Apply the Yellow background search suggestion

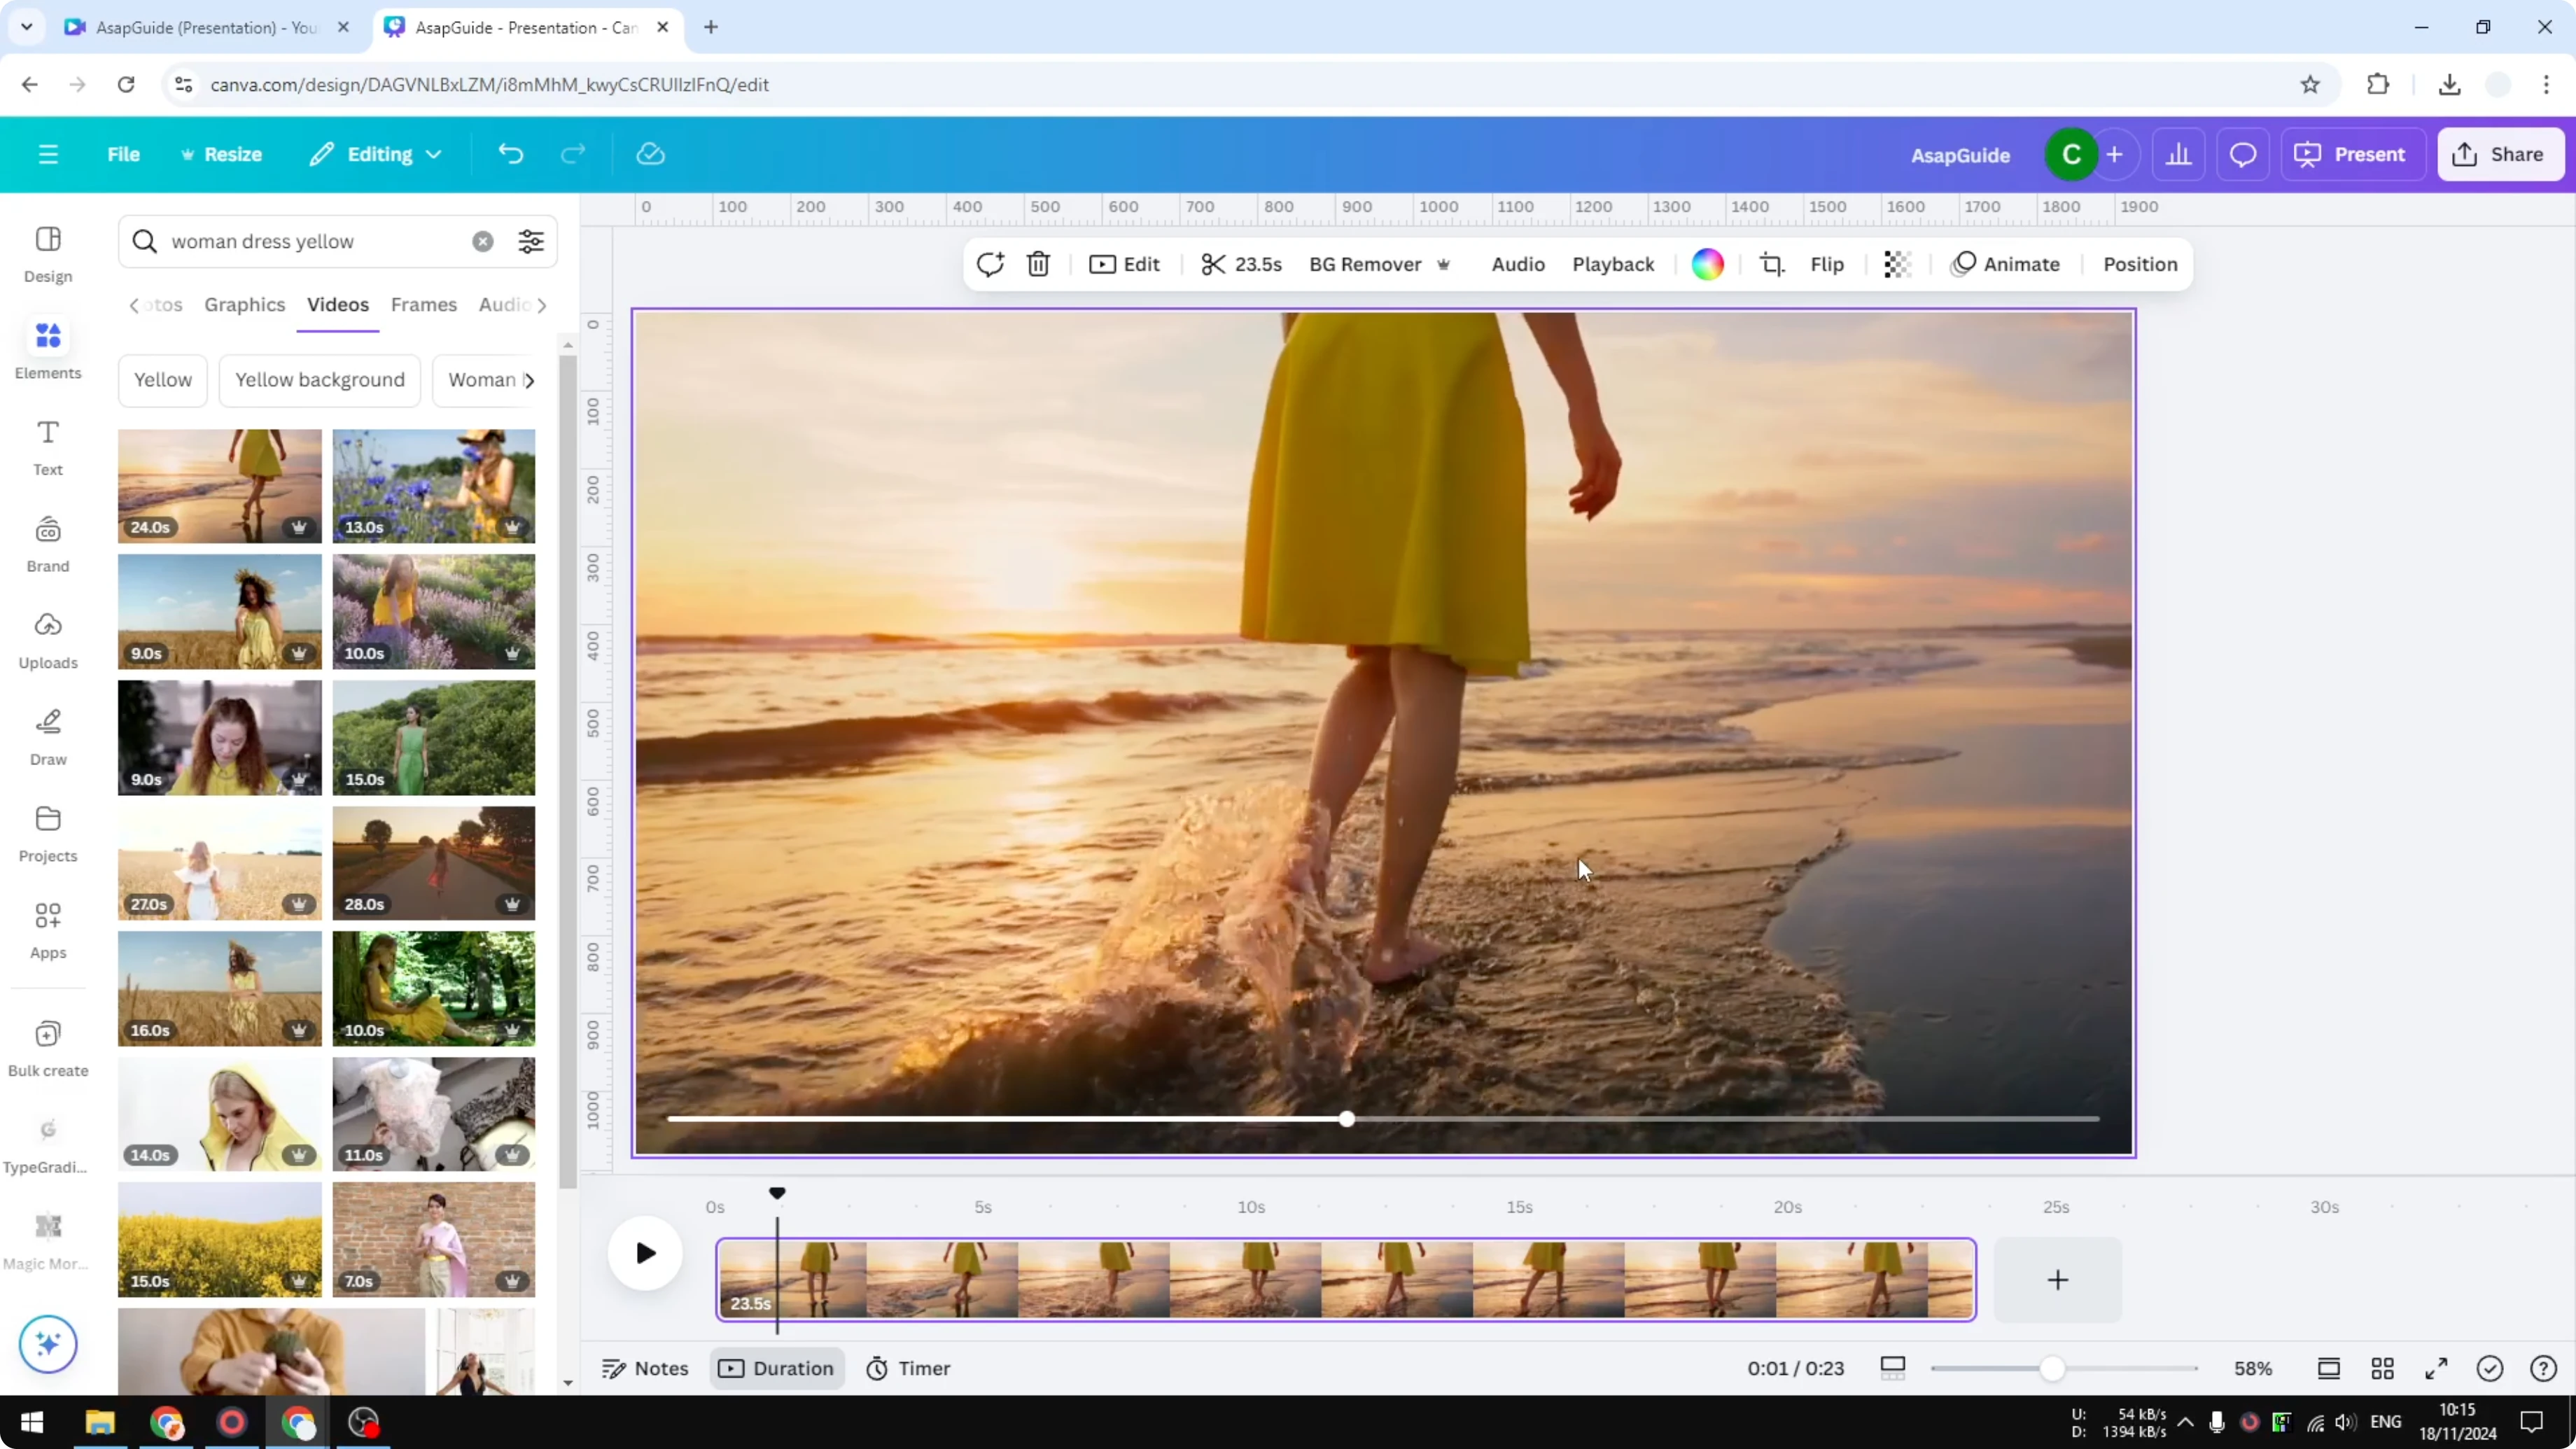pos(319,380)
